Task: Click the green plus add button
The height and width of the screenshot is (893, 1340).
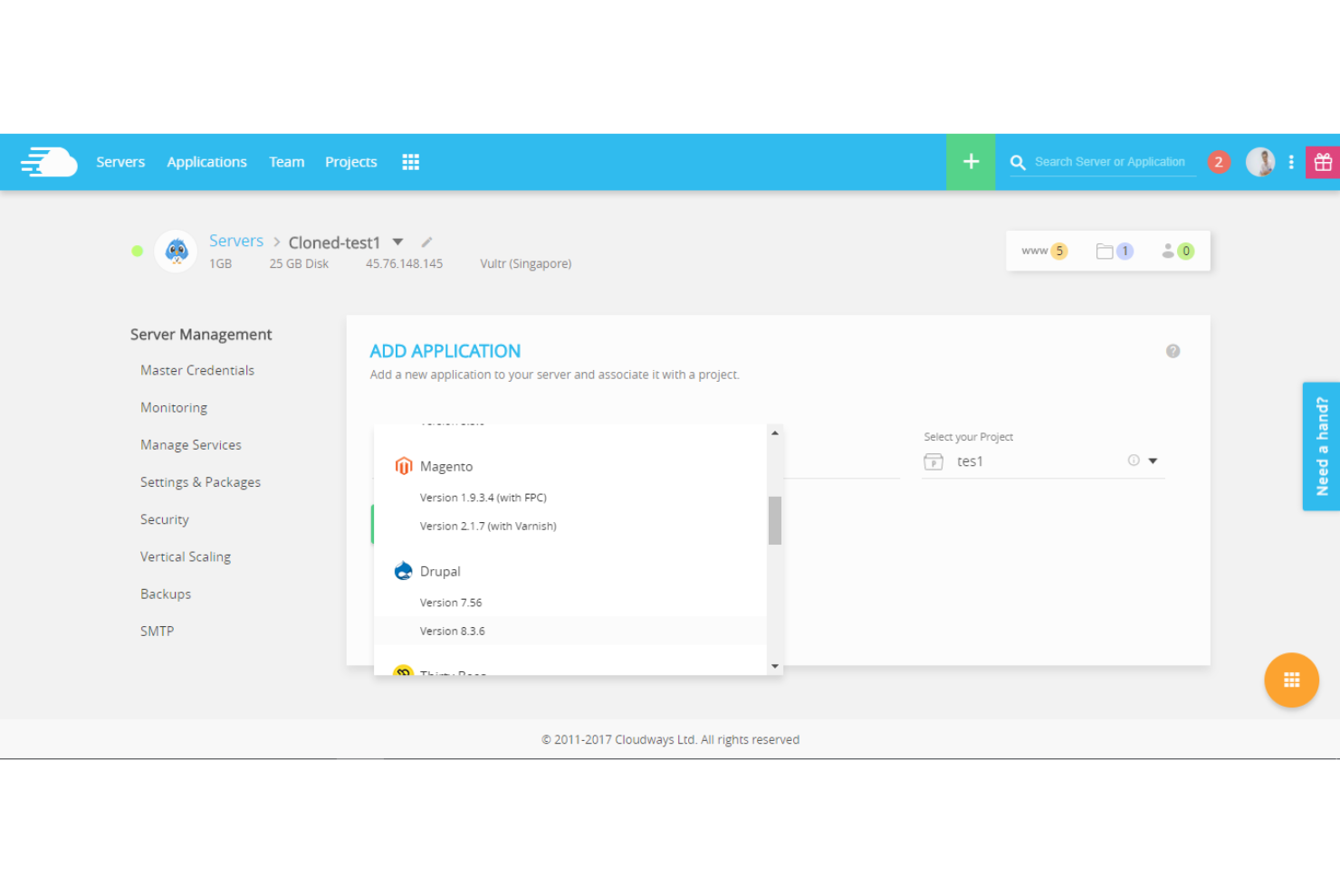Action: tap(971, 162)
